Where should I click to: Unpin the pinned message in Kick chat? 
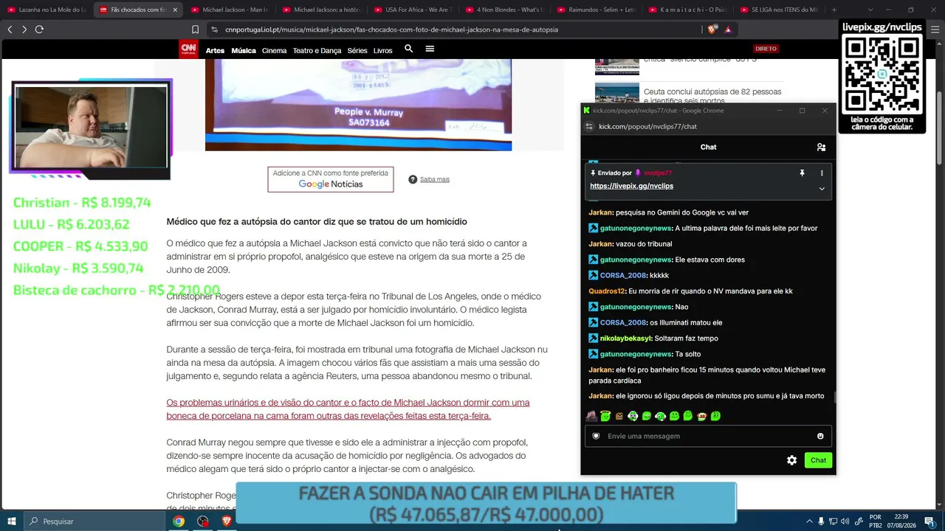pyautogui.click(x=802, y=173)
